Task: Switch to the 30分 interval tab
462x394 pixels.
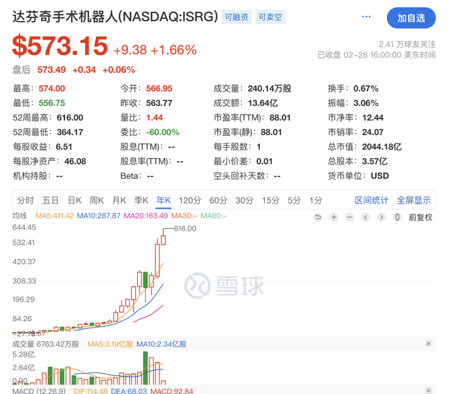Action: (244, 201)
